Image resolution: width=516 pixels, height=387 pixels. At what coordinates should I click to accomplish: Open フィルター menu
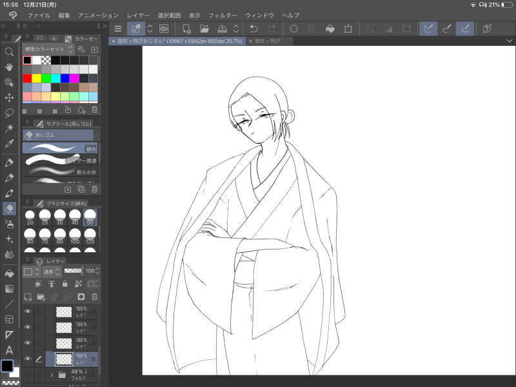(x=223, y=15)
